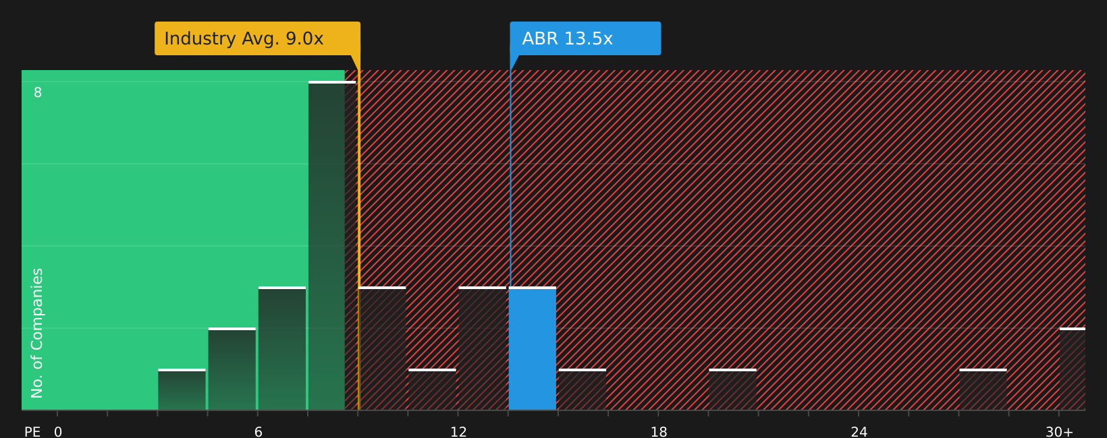Select the blue ABR histogram bar
The image size is (1107, 438).
tap(533, 348)
